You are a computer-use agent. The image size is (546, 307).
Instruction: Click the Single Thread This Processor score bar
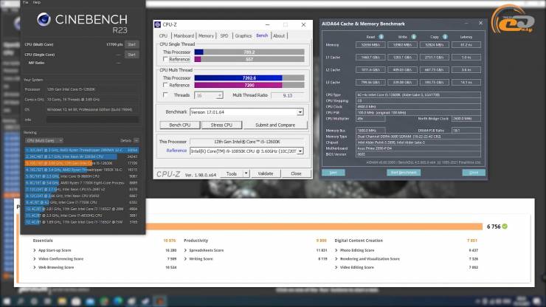[249, 52]
